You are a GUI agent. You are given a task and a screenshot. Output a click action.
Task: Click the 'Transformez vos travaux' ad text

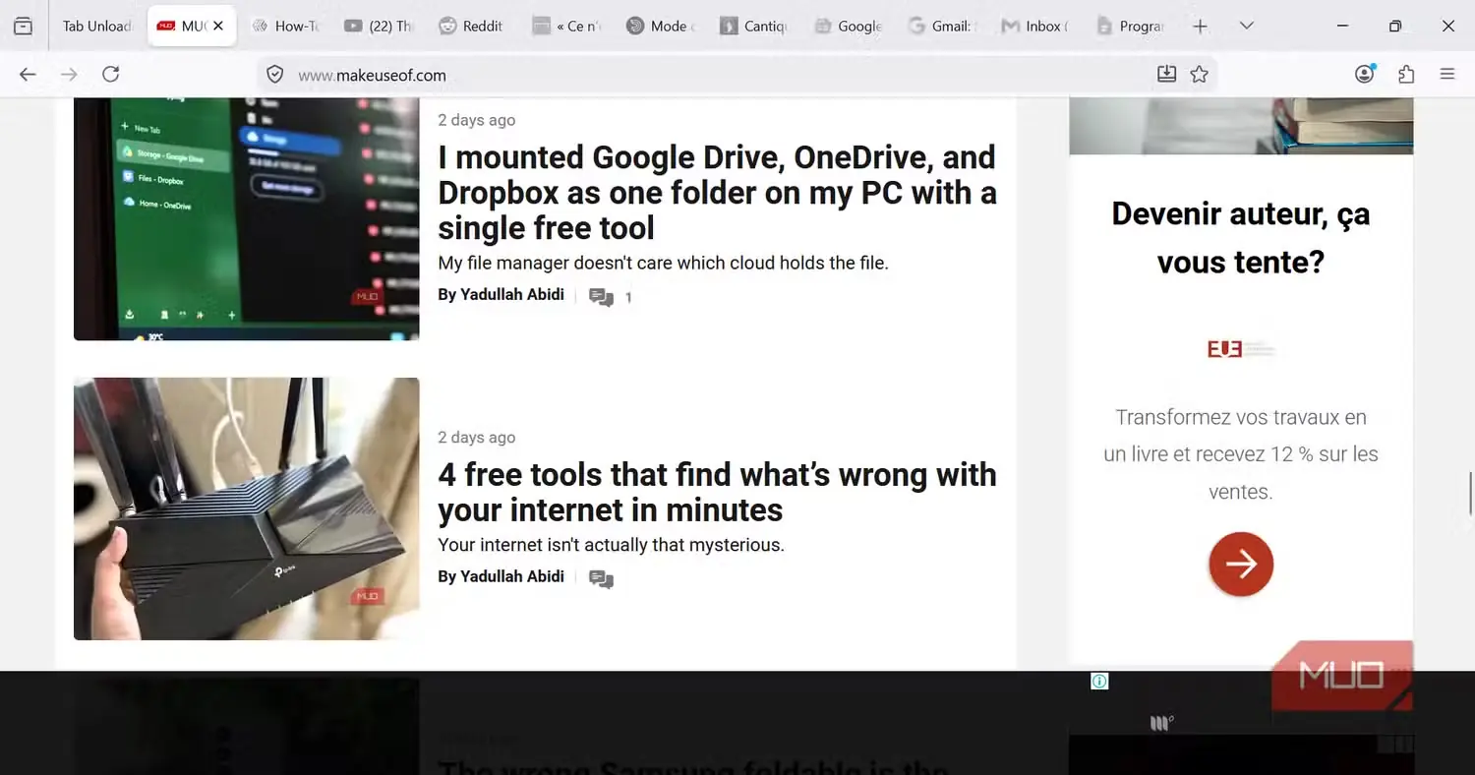(x=1241, y=454)
